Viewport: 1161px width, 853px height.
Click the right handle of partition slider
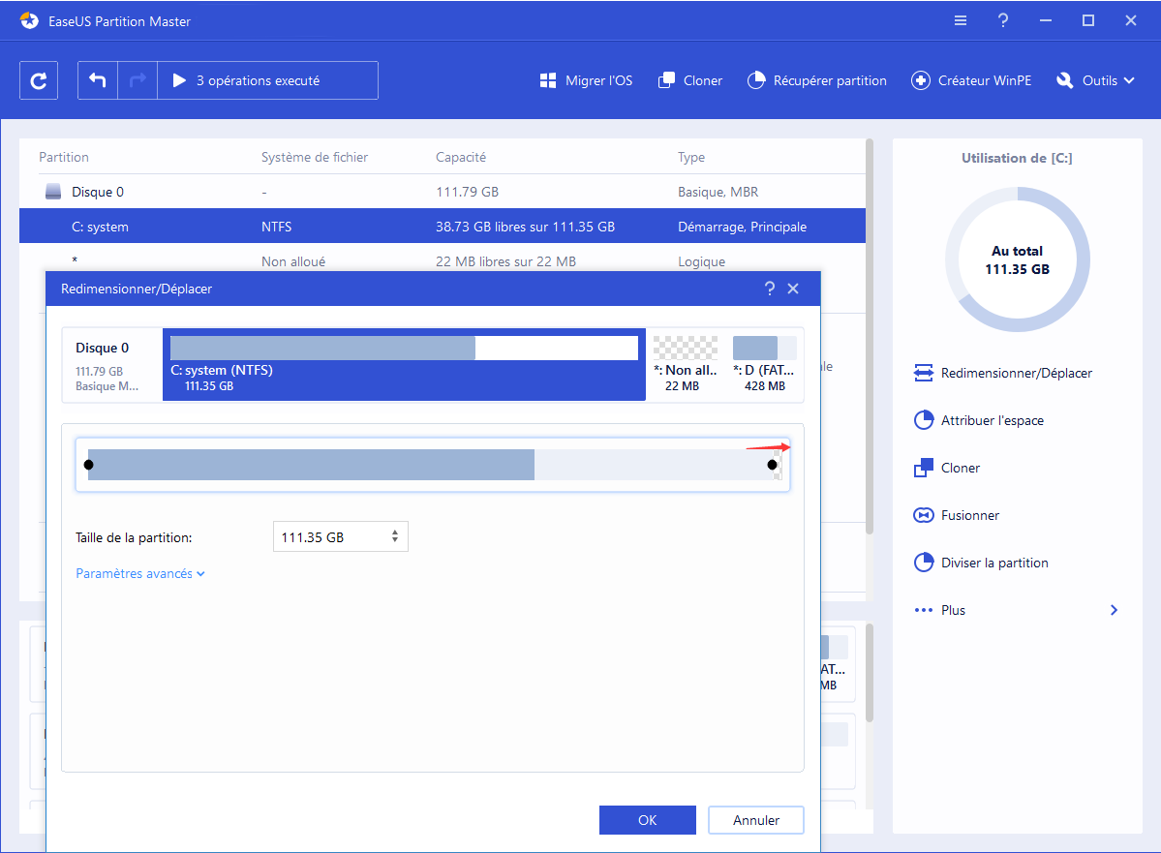773,465
